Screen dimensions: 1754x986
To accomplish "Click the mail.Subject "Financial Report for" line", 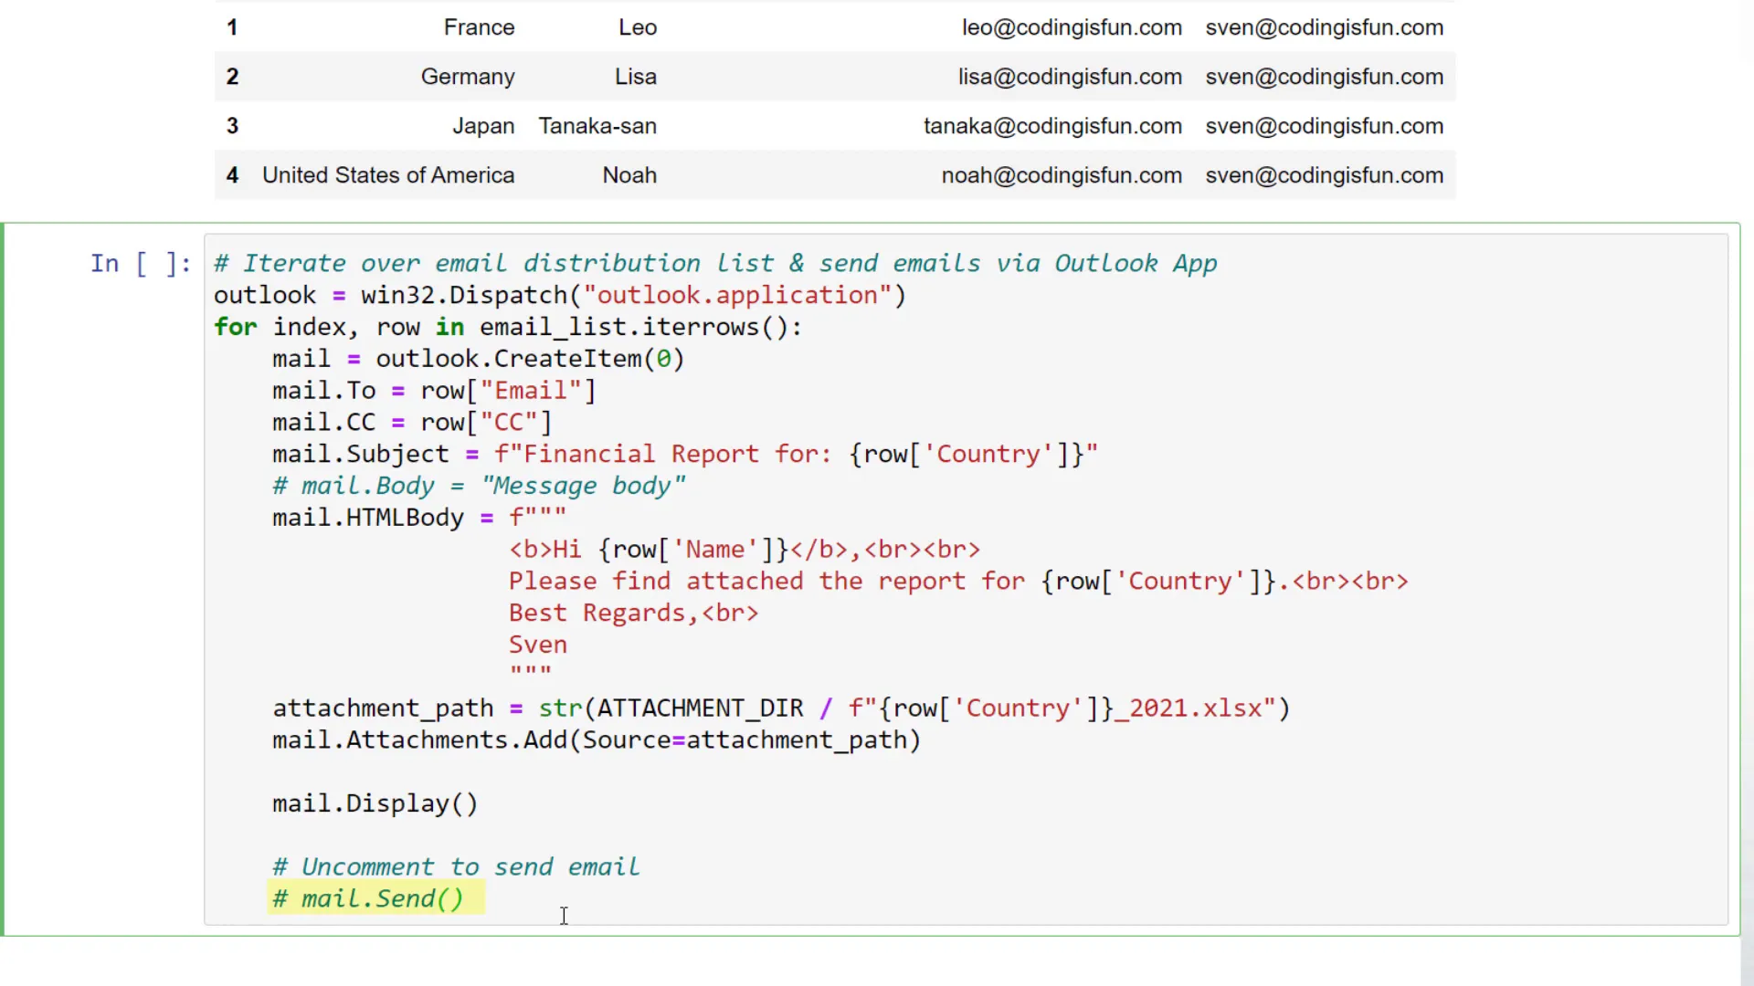I will (x=683, y=455).
